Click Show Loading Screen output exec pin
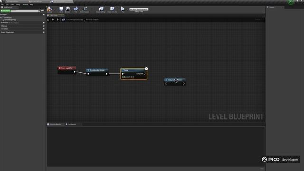 pyautogui.click(x=106, y=74)
